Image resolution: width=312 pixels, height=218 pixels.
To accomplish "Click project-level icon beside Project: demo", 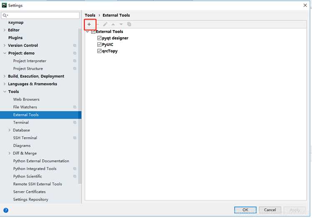I will pyautogui.click(x=74, y=53).
